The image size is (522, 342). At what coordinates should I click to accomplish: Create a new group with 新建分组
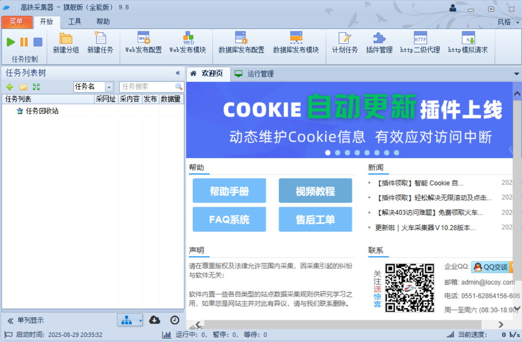pyautogui.click(x=66, y=43)
